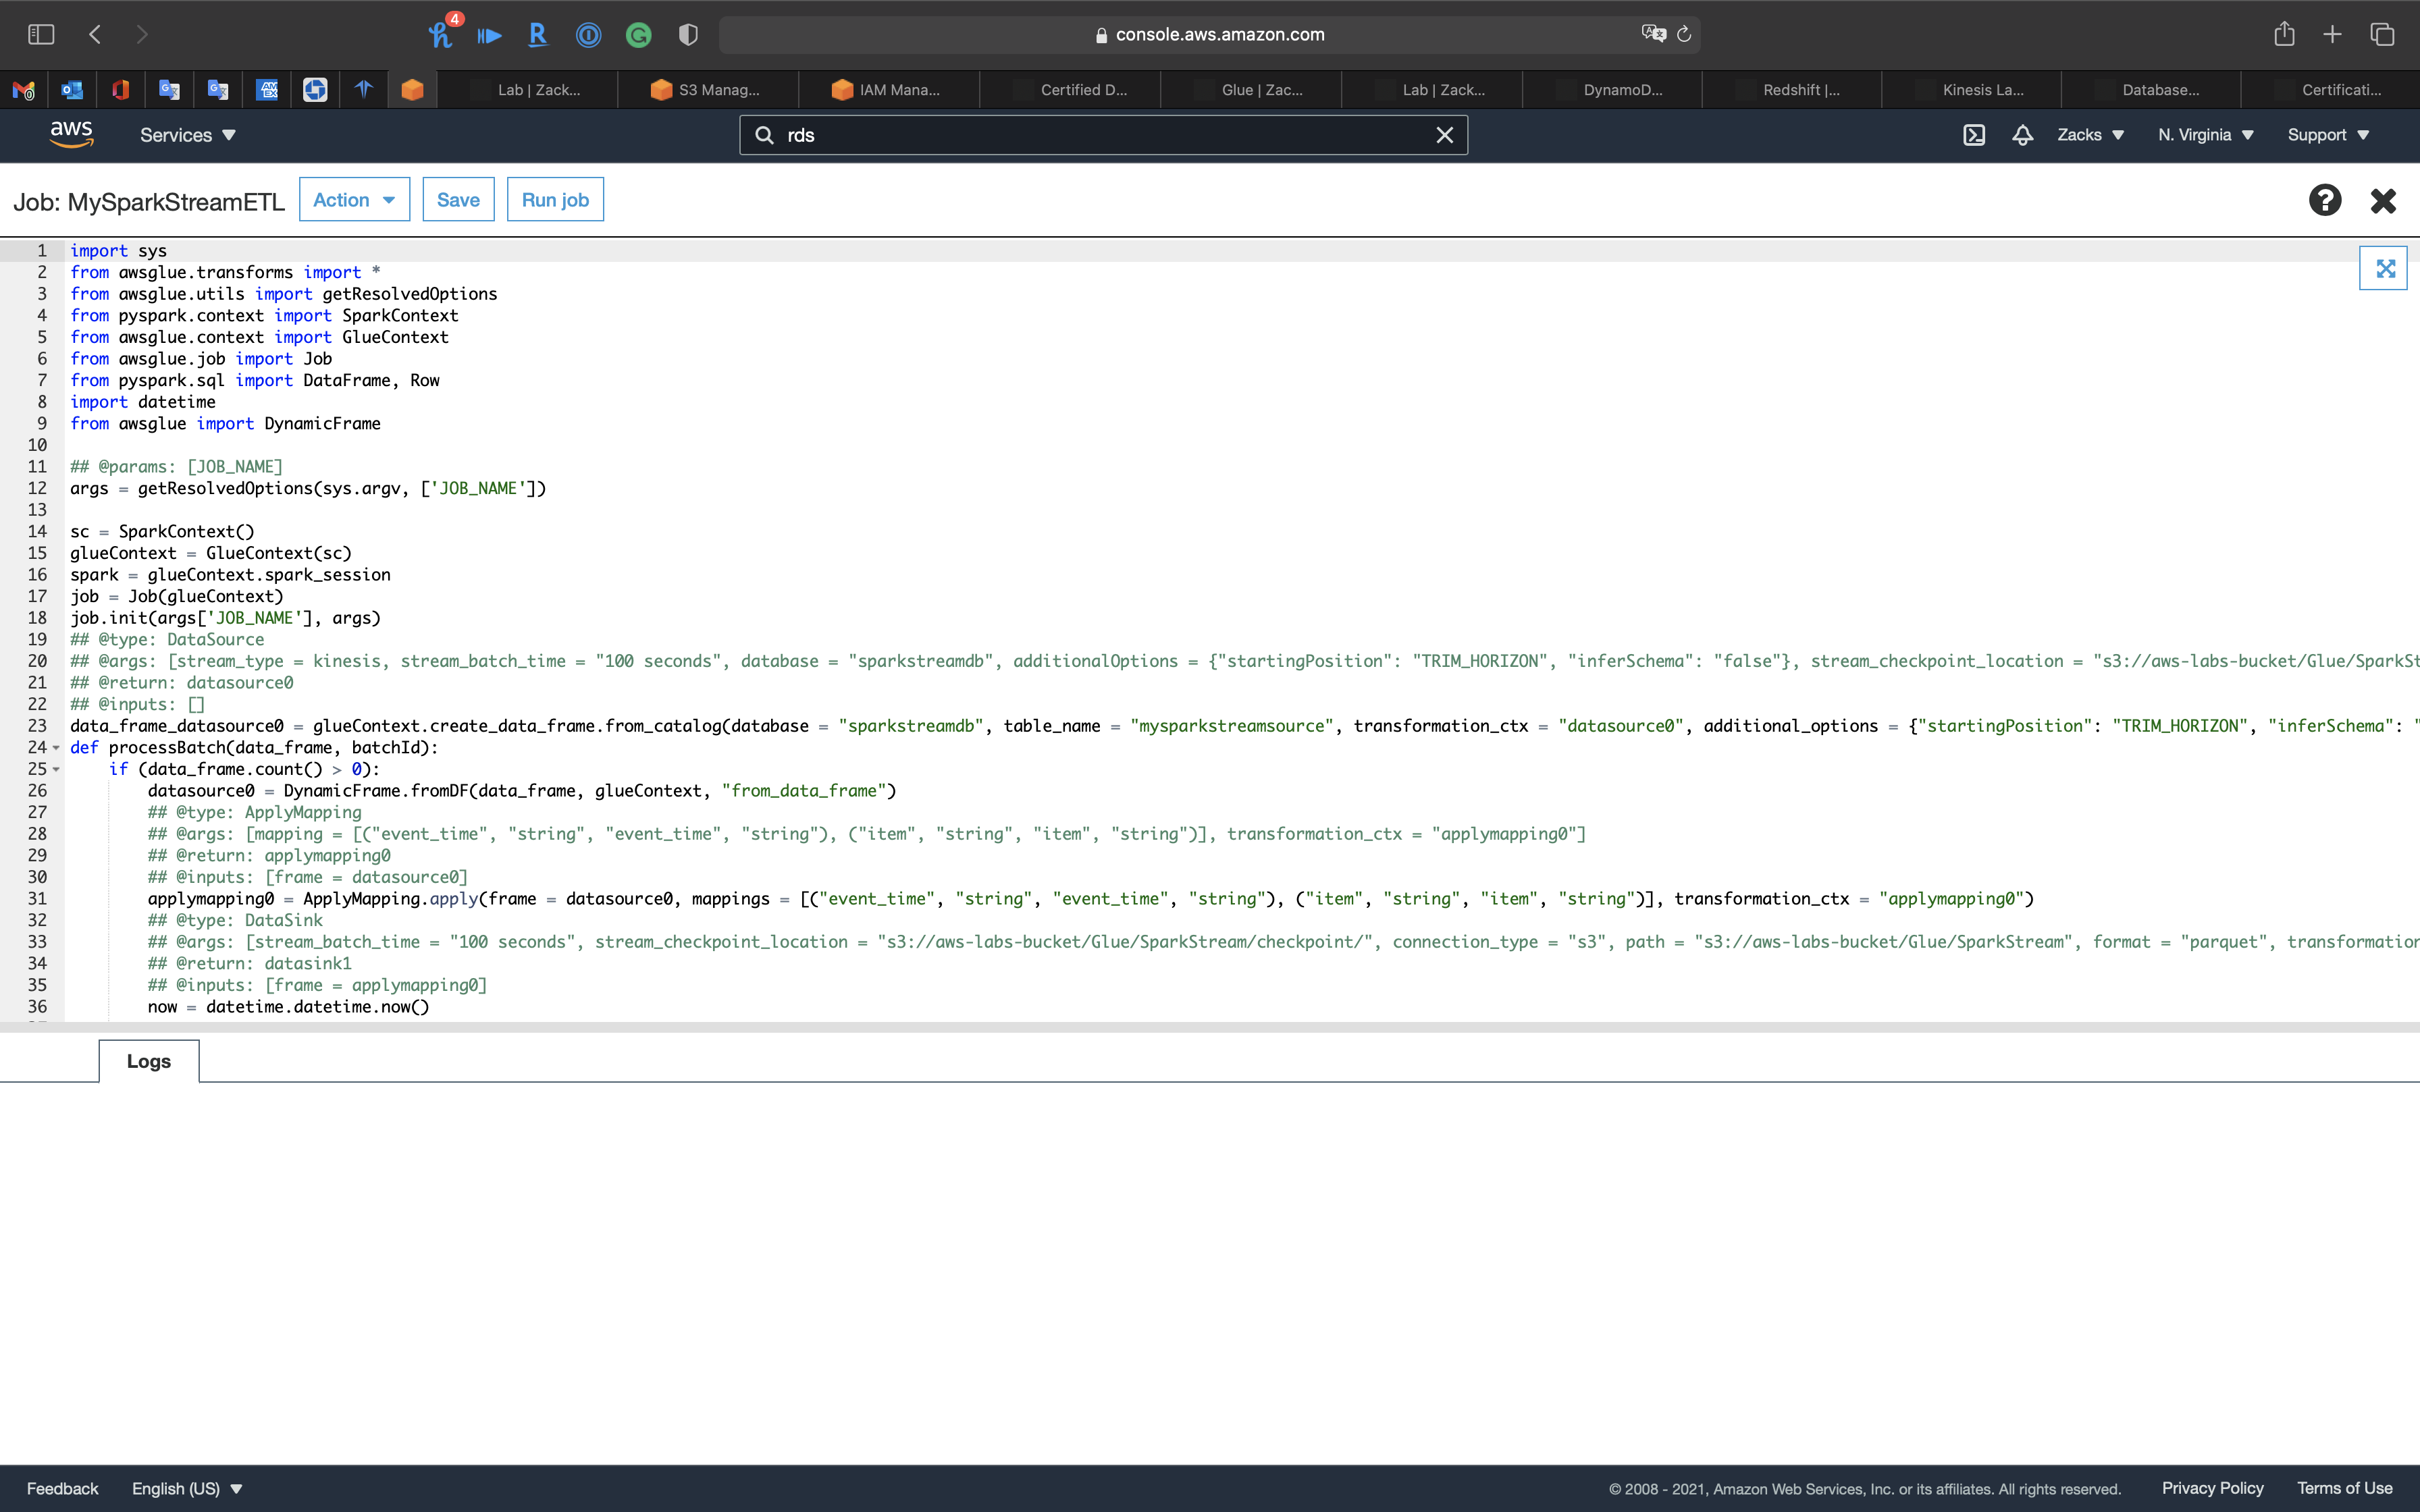Clear the rds search text
This screenshot has width=2420, height=1512.
click(x=1444, y=135)
